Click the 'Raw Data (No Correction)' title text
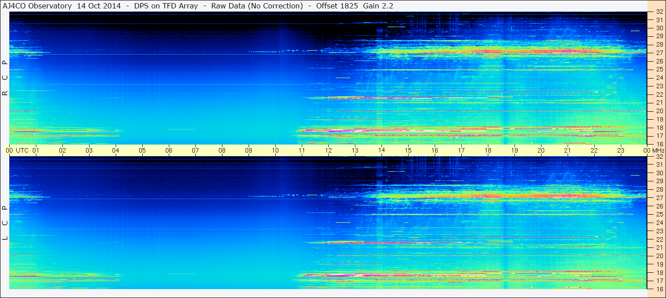Viewport: 666px width, 298px height. tap(257, 6)
